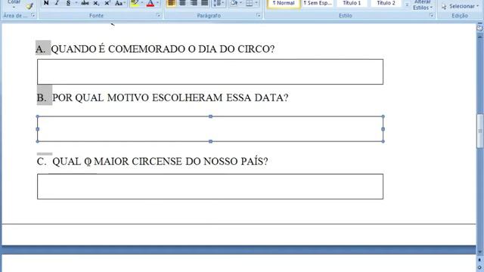Open the Selecionar menu
The width and height of the screenshot is (484, 272).
(x=460, y=6)
